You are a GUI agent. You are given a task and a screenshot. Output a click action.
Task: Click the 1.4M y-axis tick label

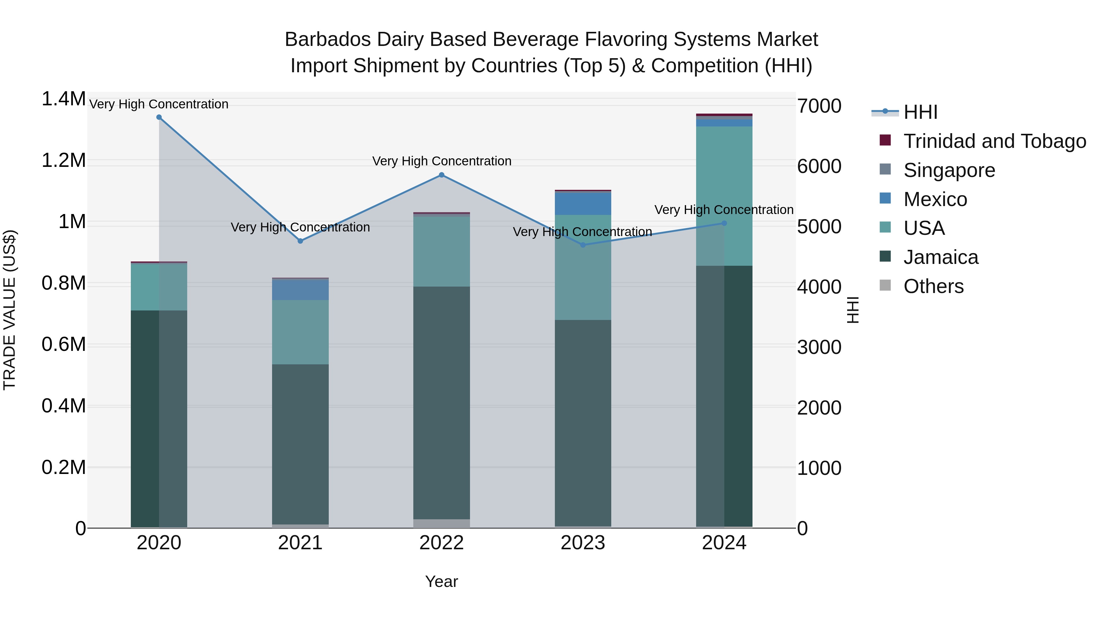(x=63, y=99)
